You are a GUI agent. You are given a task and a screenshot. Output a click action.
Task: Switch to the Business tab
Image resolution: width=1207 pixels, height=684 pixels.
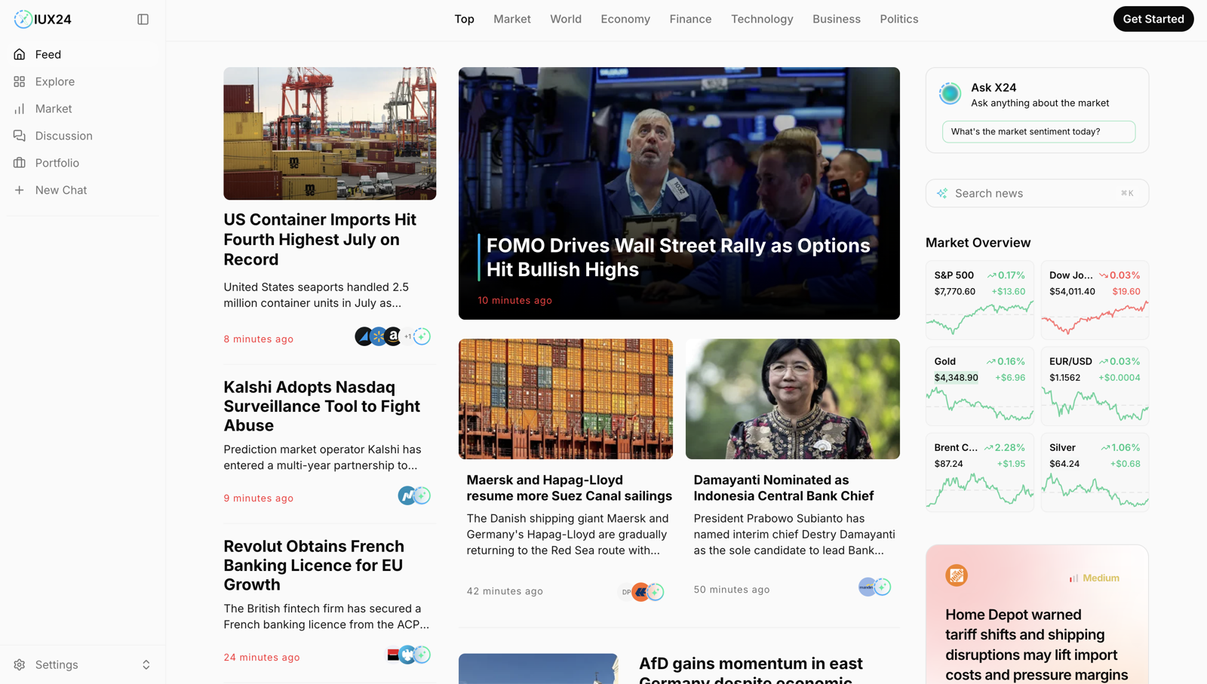837,19
